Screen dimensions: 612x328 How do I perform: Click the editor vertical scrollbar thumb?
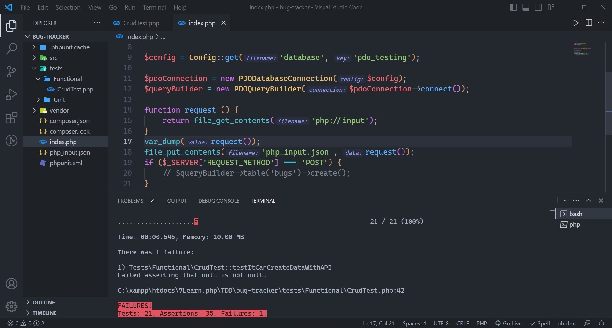point(608,103)
